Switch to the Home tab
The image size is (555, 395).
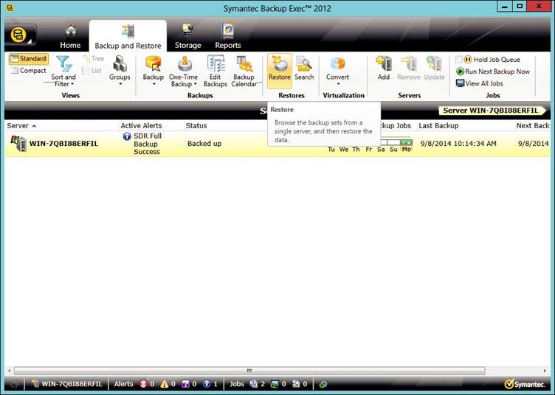coord(70,37)
